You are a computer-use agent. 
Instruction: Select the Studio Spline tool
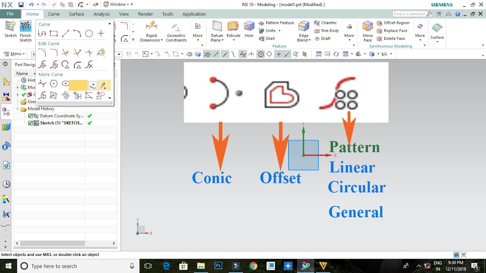pyautogui.click(x=42, y=84)
